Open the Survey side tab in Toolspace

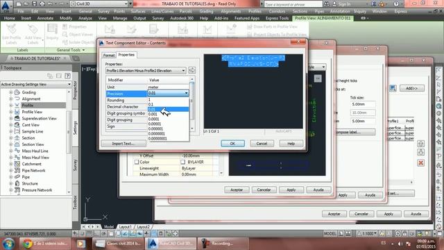click(75, 165)
